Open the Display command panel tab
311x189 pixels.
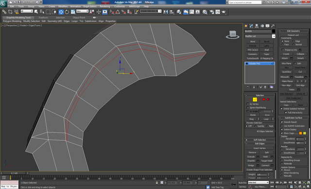click(268, 26)
